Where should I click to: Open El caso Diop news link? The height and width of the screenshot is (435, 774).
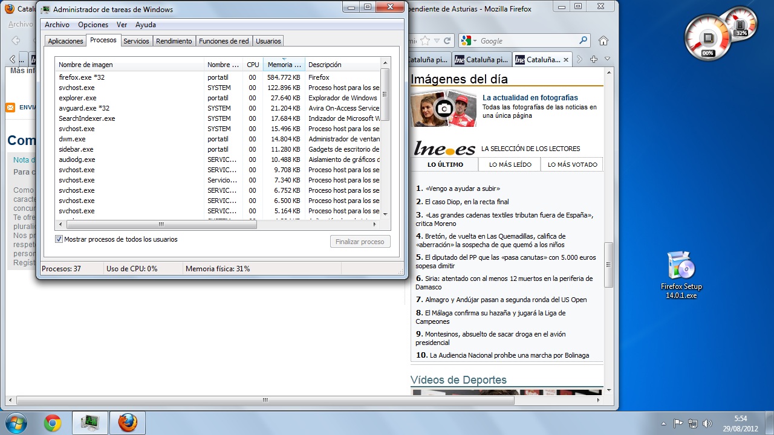point(467,202)
